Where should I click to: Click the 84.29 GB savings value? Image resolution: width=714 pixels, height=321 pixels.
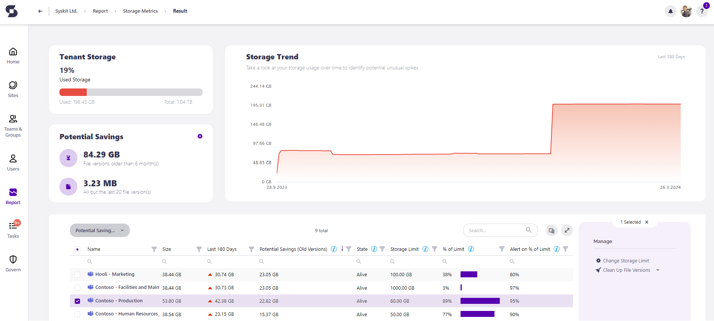[x=102, y=155]
